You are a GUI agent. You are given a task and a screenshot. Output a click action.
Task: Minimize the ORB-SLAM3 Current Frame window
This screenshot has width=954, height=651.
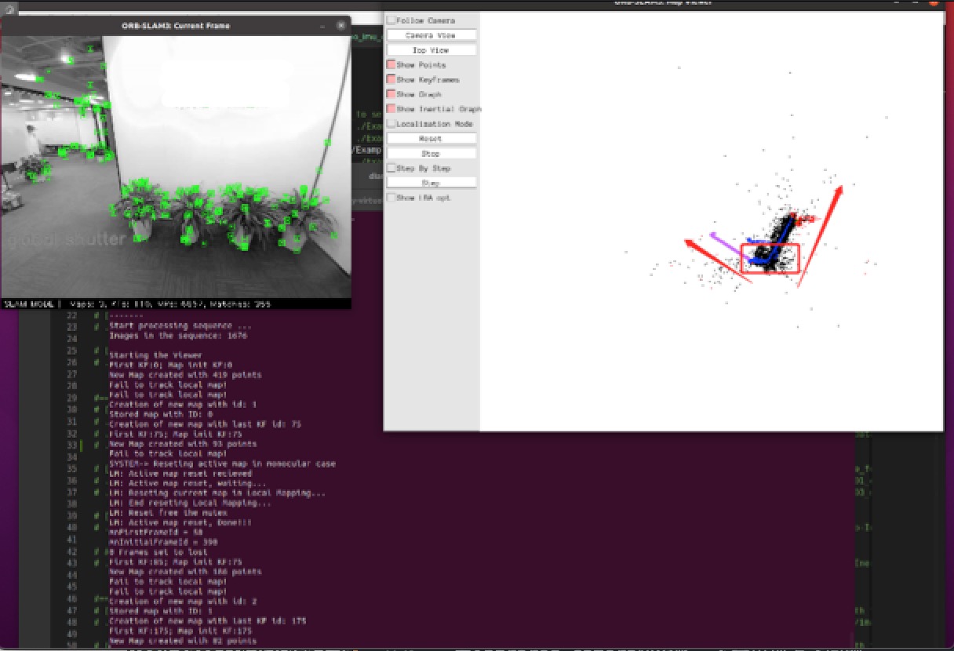(x=322, y=26)
